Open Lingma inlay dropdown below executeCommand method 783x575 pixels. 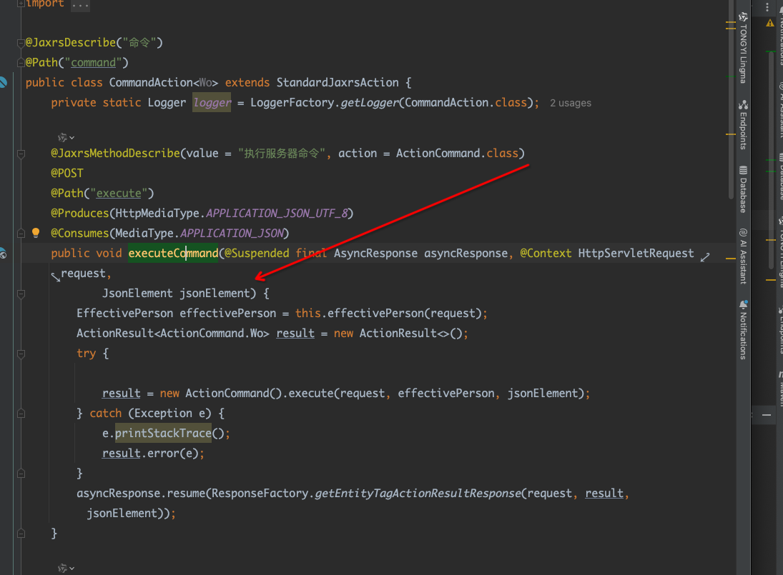[66, 569]
